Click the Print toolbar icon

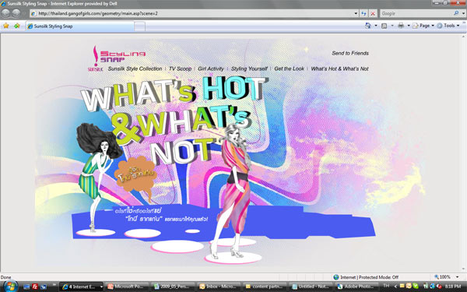click(401, 26)
